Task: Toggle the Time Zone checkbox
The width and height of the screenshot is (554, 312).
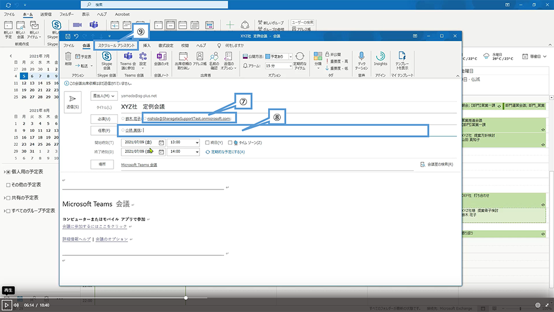Action: [x=230, y=143]
